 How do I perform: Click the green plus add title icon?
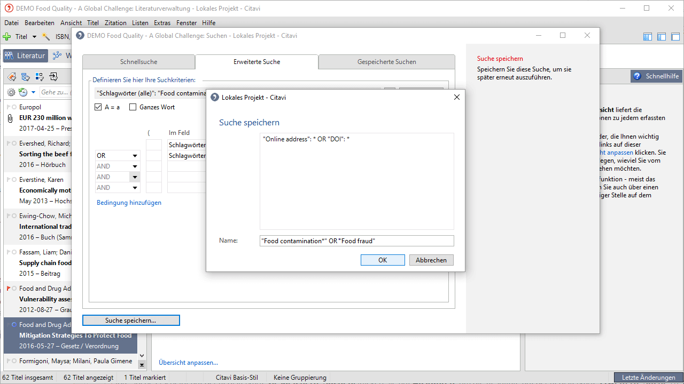pos(7,37)
